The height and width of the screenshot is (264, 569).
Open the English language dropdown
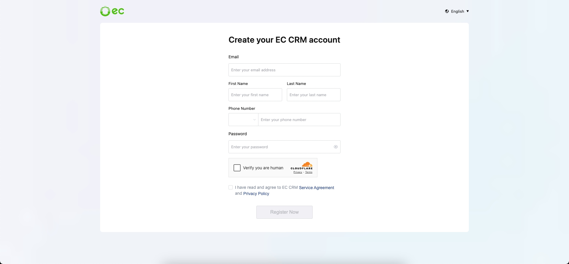(457, 11)
